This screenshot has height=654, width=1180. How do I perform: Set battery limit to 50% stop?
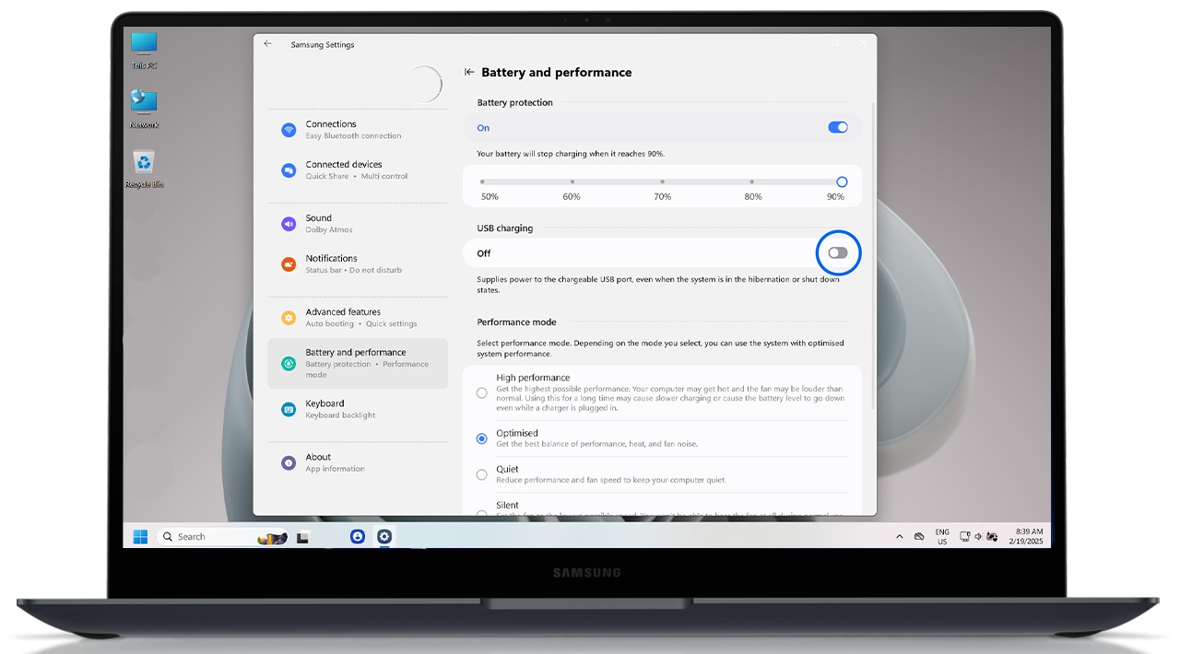coord(482,181)
